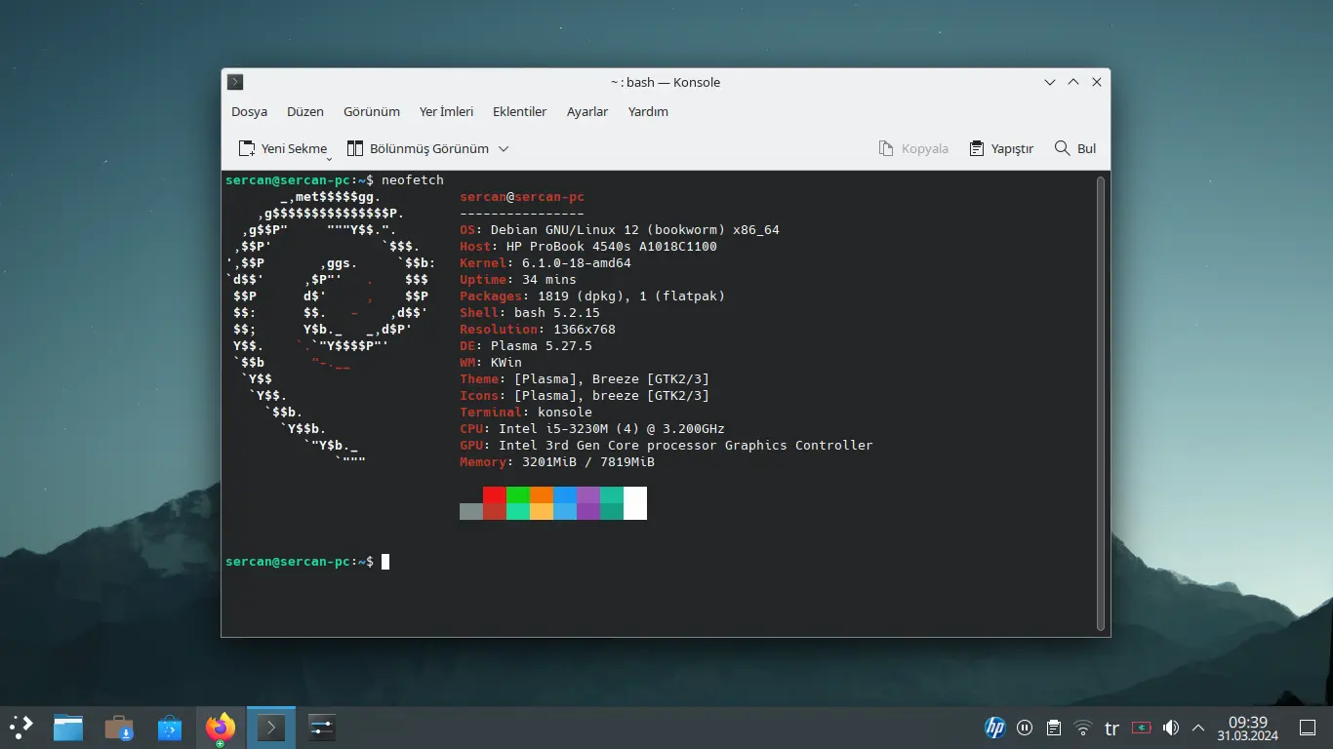Expand the Bölünmüş Görünüm chevron

click(504, 148)
